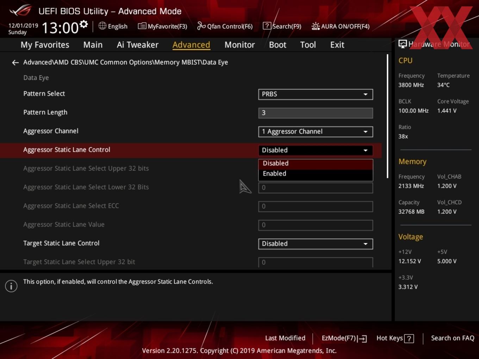This screenshot has height=359, width=479.
Task: Choose Disabled in the open dropdown list
Action: pos(316,163)
